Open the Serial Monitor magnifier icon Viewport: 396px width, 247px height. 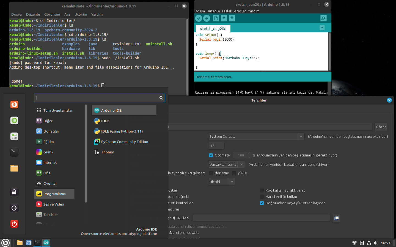click(323, 18)
